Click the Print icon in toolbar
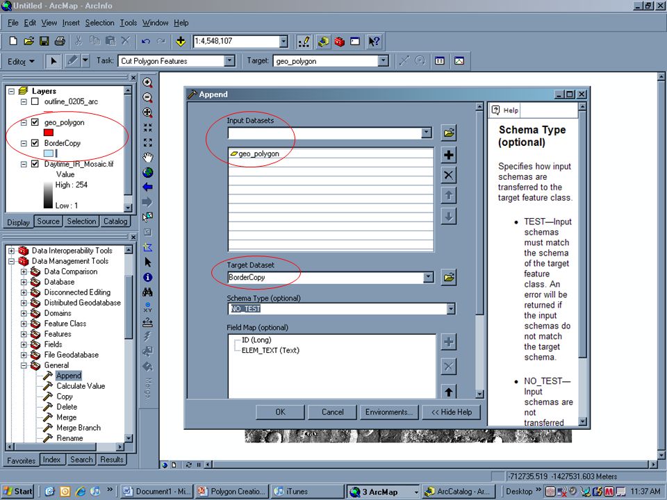667x500 pixels. tap(60, 41)
